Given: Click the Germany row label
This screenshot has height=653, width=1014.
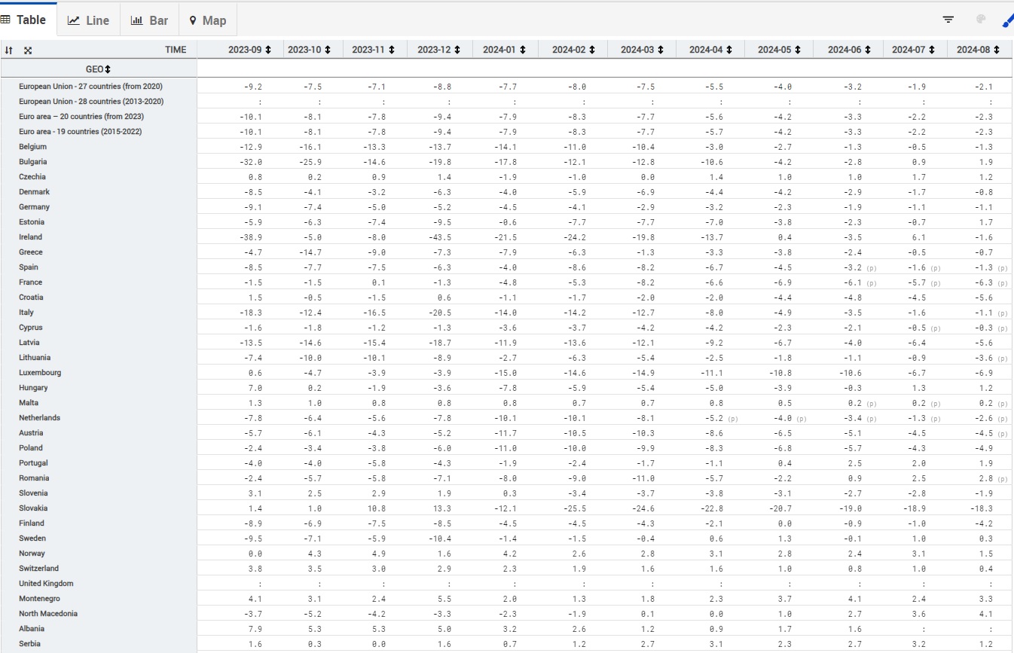Looking at the screenshot, I should [35, 207].
